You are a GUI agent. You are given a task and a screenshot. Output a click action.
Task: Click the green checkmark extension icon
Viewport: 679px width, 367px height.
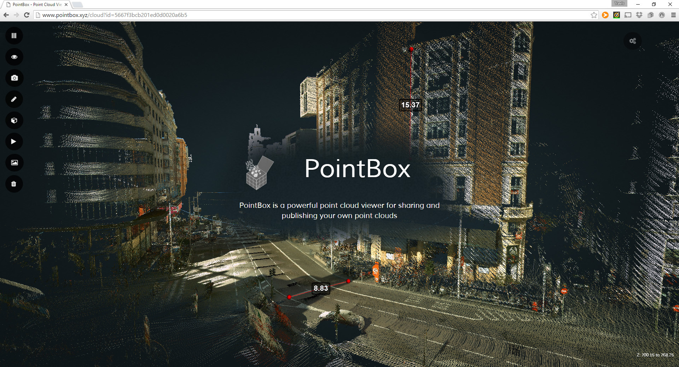616,15
